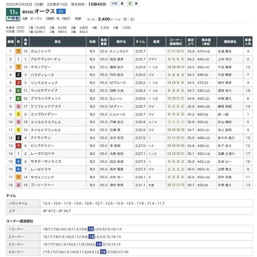Open horse name カムニャック

point(41,51)
